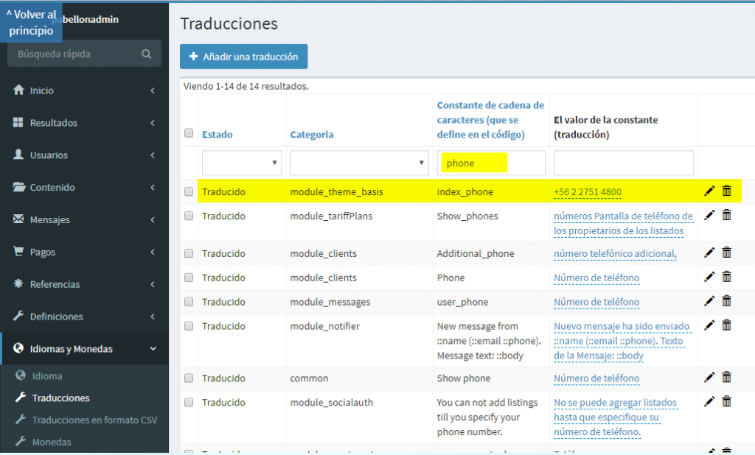This screenshot has width=755, height=455.
Task: Click the constant filter field containing phone
Action: [490, 163]
